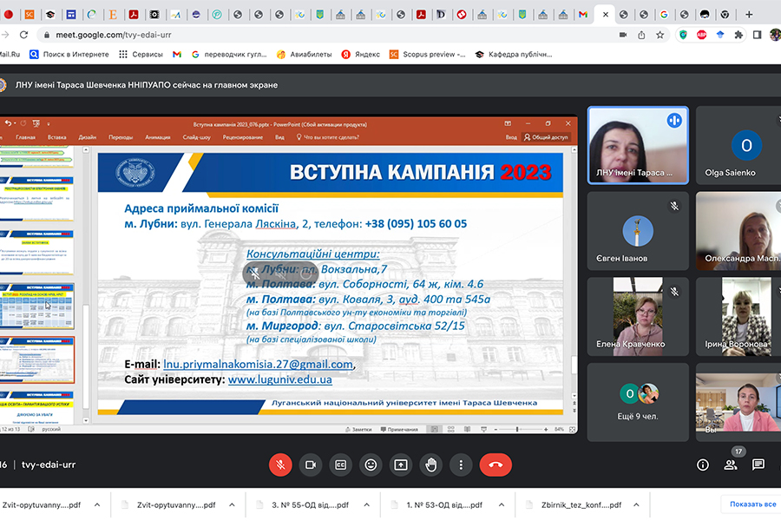Click Present now screen share icon

point(400,465)
